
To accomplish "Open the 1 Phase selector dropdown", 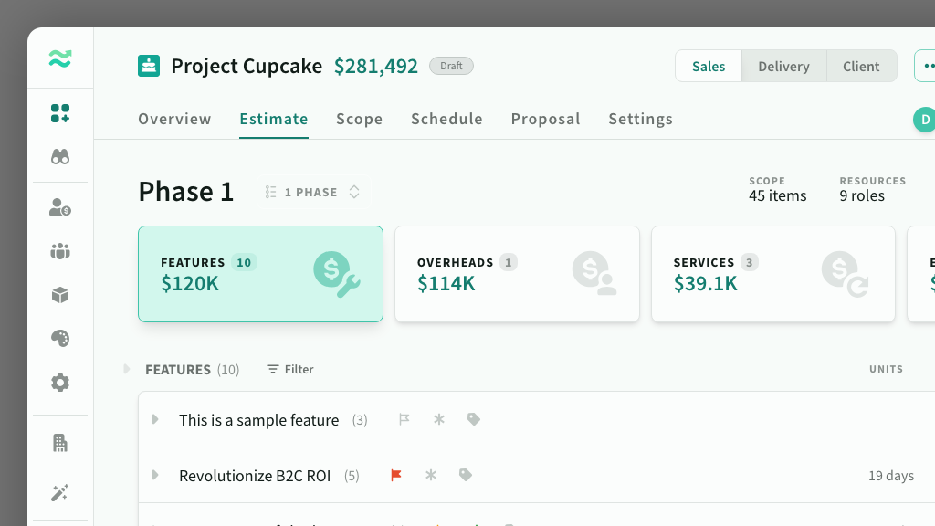I will click(313, 192).
